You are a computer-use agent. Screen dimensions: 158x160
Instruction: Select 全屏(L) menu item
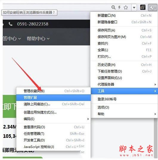pos(124,50)
